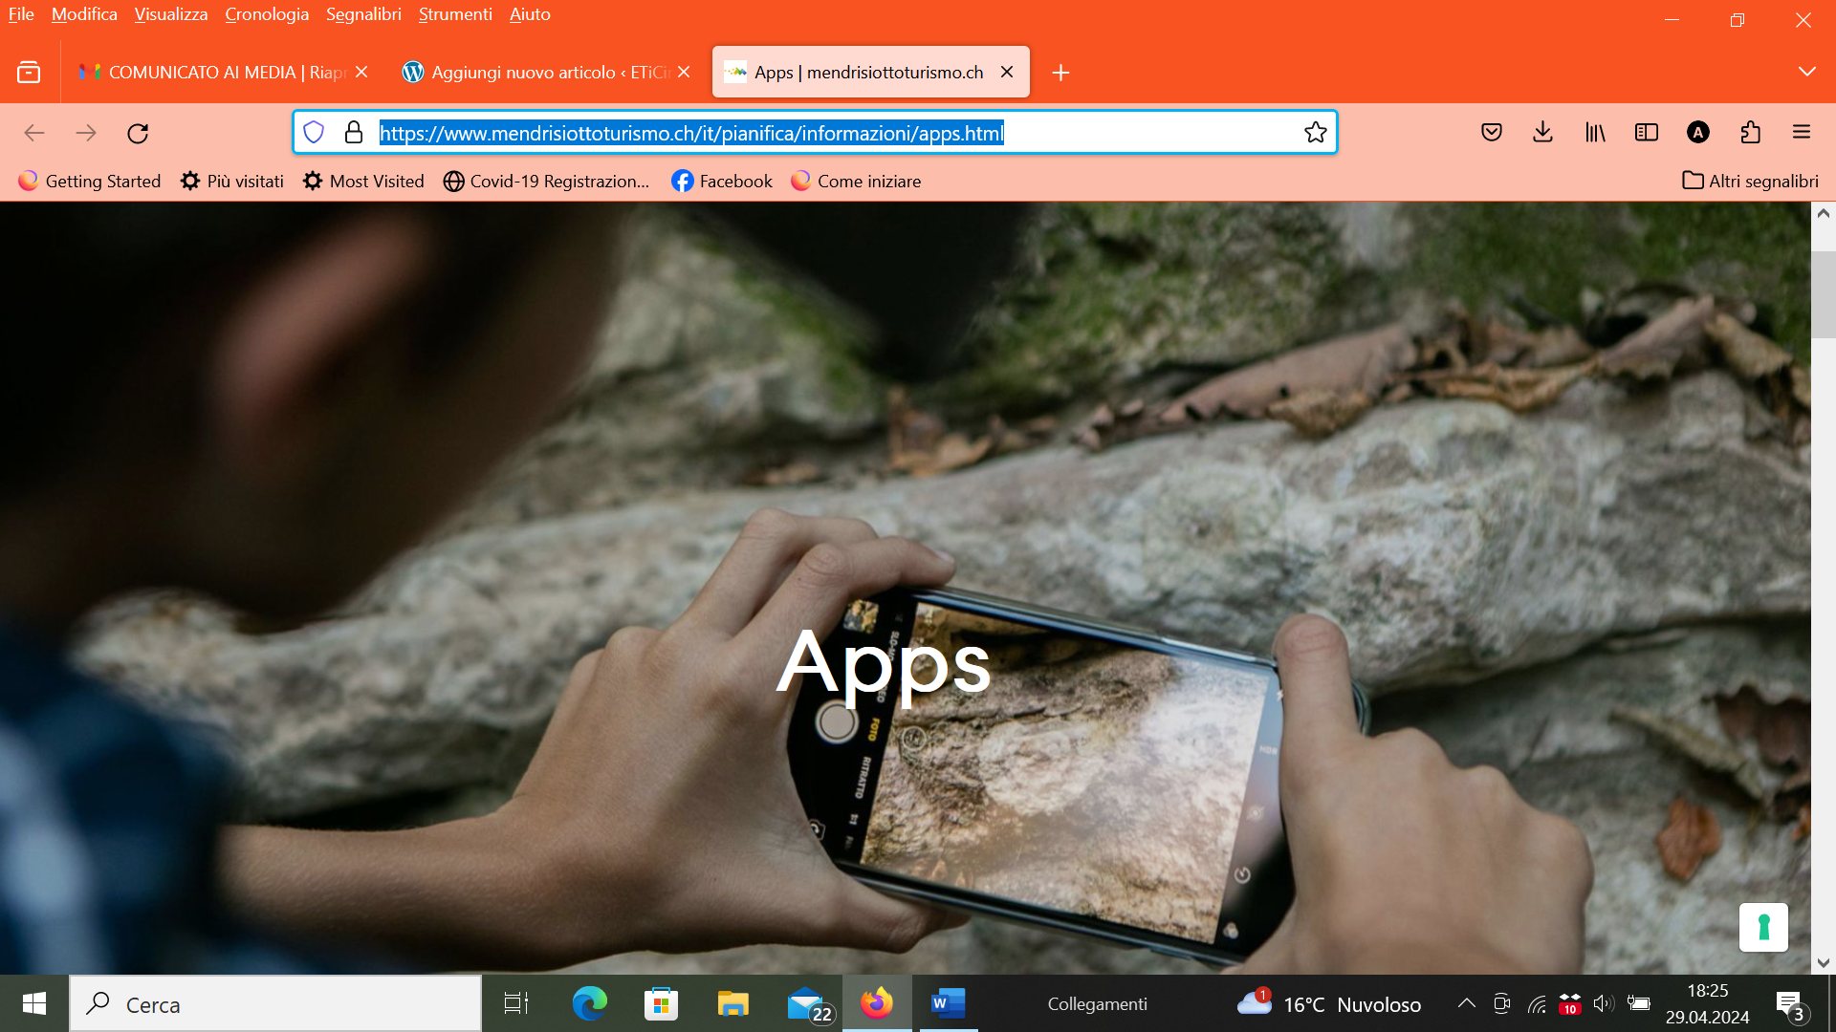Open Wi-Fi network tray icon
This screenshot has height=1032, width=1836.
point(1537,1003)
